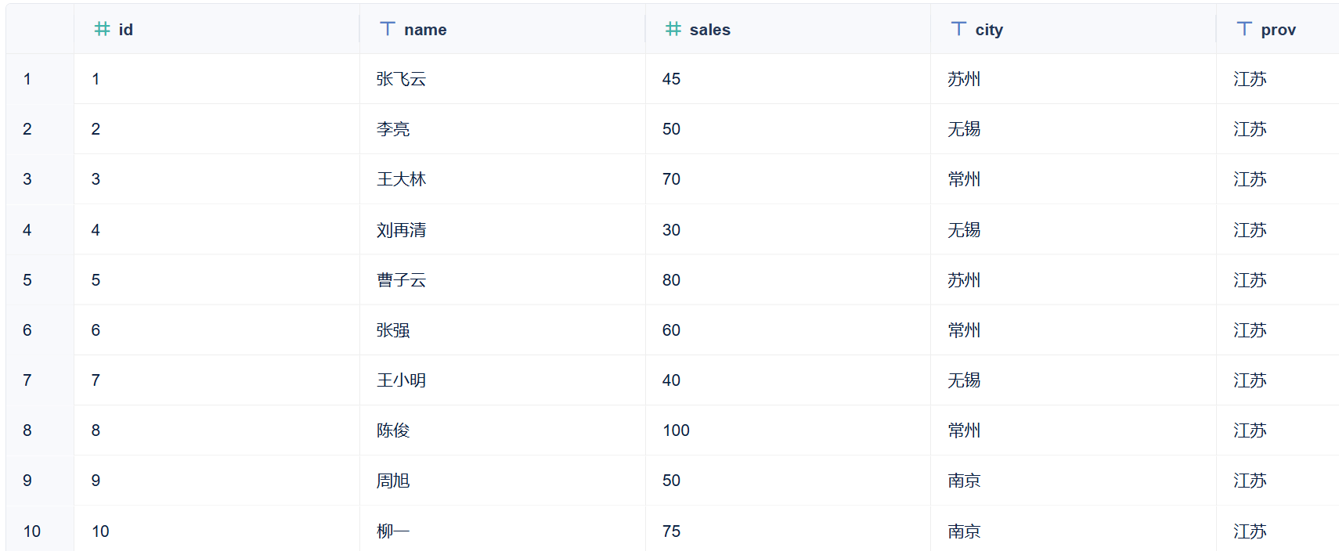Click the text type icon beside prov
The width and height of the screenshot is (1339, 551).
point(1244,29)
